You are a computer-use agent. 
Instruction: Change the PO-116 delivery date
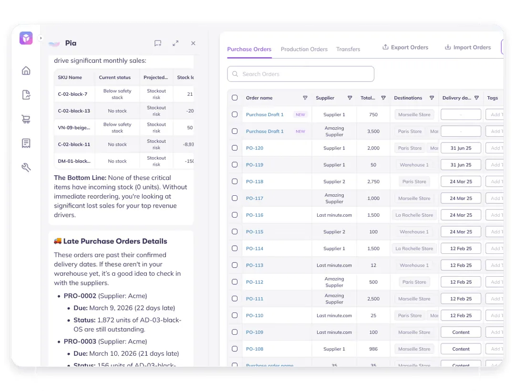pyautogui.click(x=461, y=215)
